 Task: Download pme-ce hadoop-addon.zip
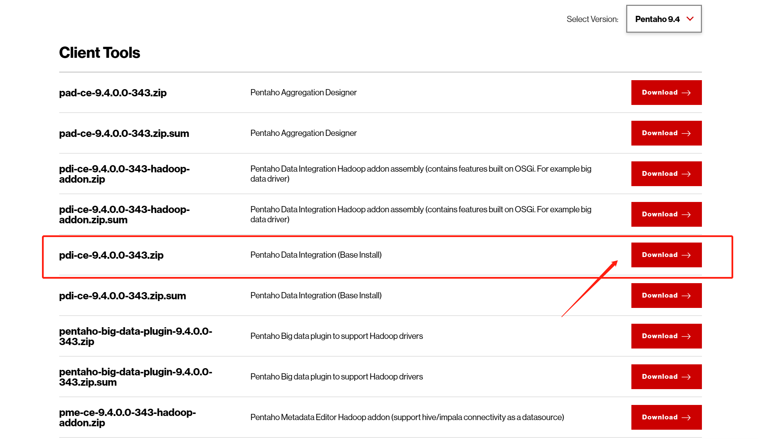click(666, 417)
